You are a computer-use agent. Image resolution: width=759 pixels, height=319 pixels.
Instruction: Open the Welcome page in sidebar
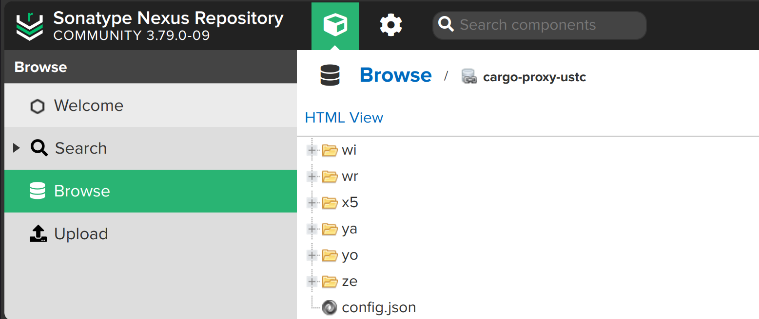(x=151, y=106)
